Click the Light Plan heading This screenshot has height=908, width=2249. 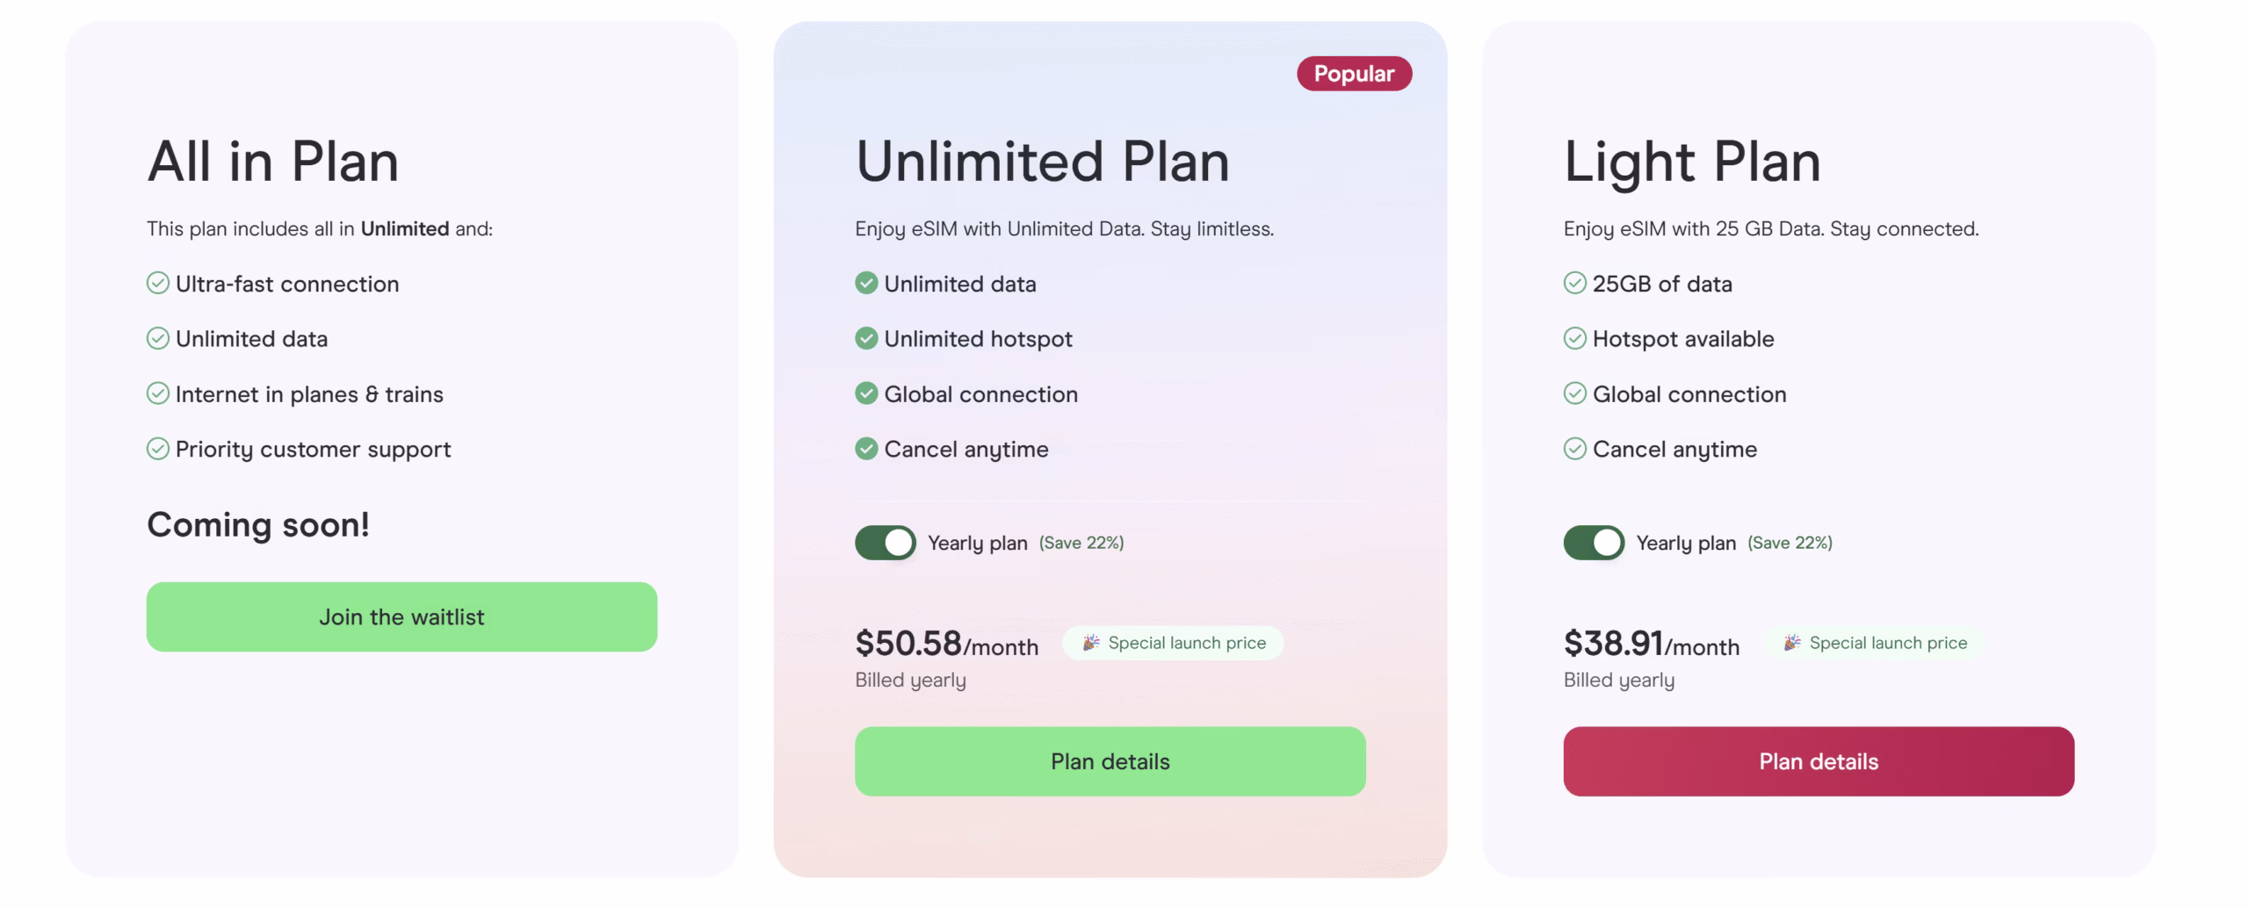[x=1691, y=161]
